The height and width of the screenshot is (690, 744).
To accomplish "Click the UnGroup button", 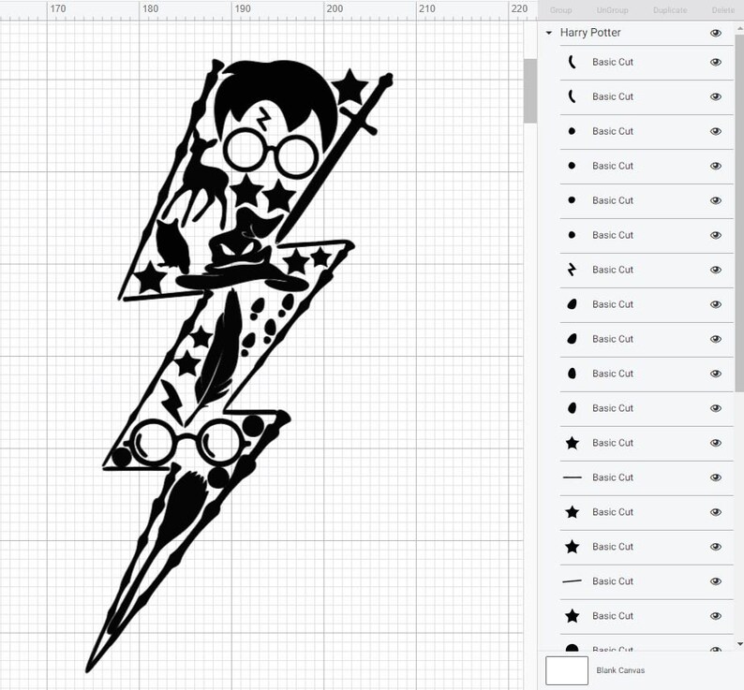I will pyautogui.click(x=612, y=10).
